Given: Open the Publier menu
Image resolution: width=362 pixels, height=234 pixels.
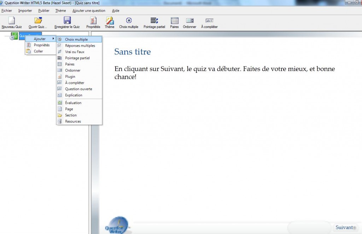Looking at the screenshot, I should pyautogui.click(x=43, y=11).
